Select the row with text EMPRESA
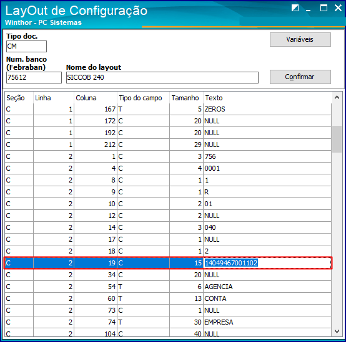The height and width of the screenshot is (342, 346). tap(168, 322)
